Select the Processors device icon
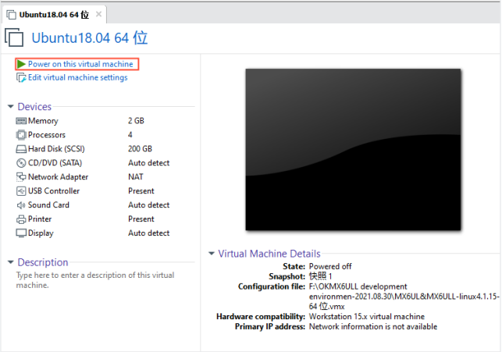The width and height of the screenshot is (502, 352). pyautogui.click(x=22, y=135)
